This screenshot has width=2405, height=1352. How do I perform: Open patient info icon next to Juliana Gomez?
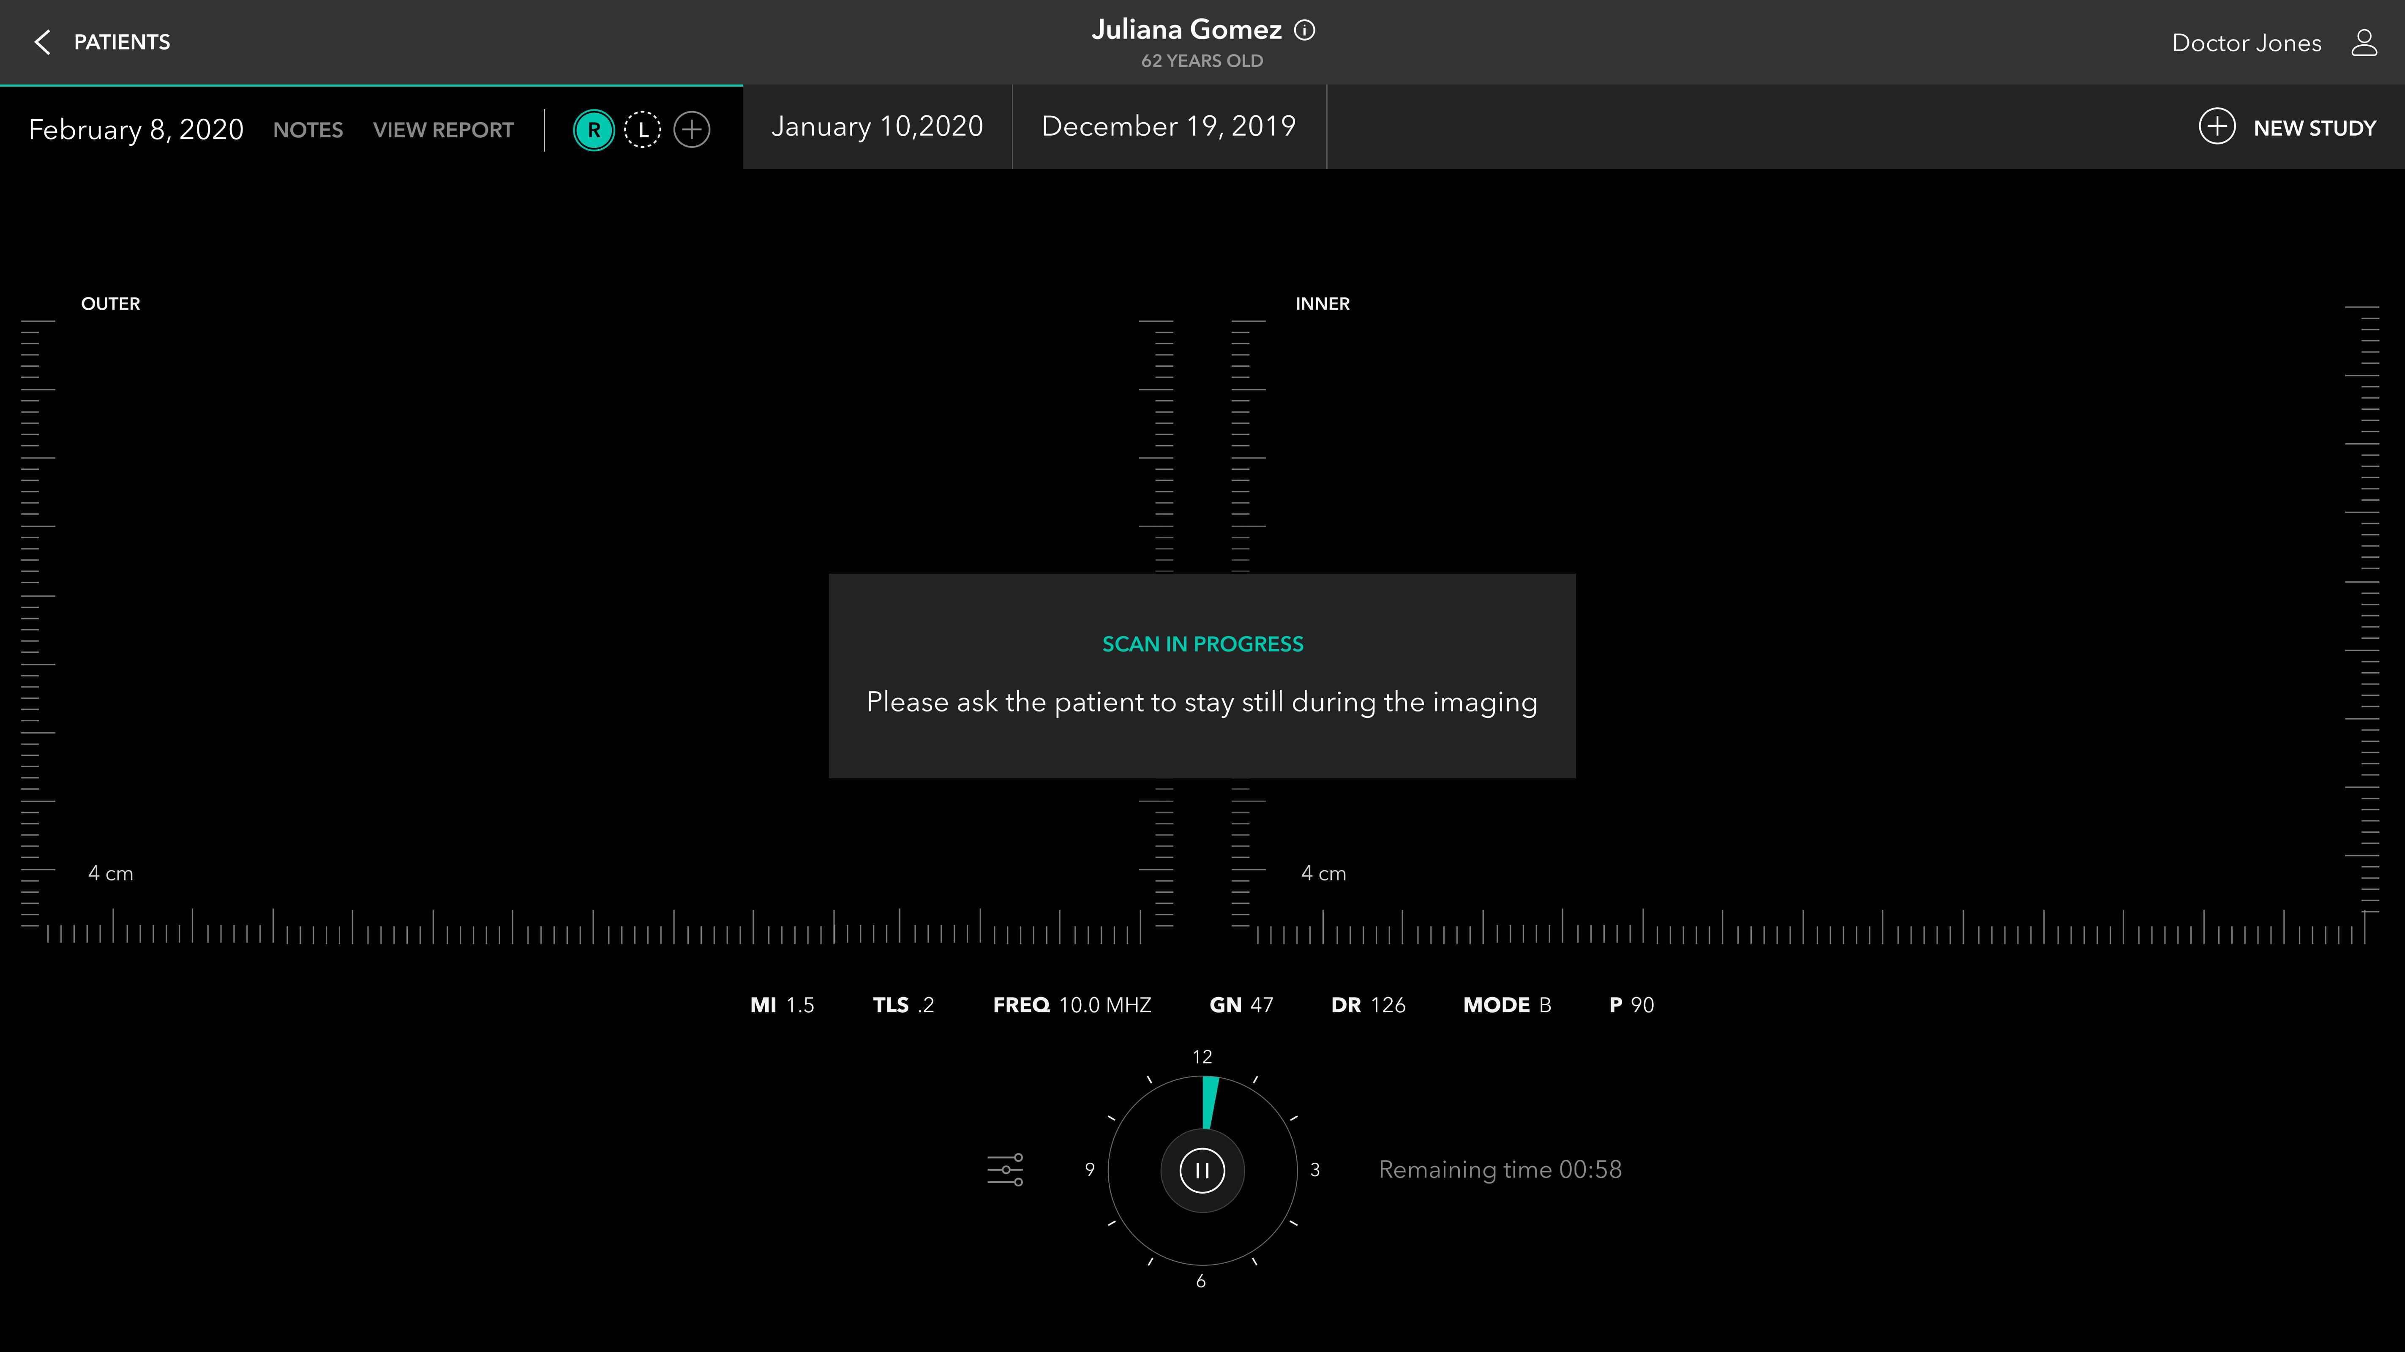pyautogui.click(x=1304, y=30)
